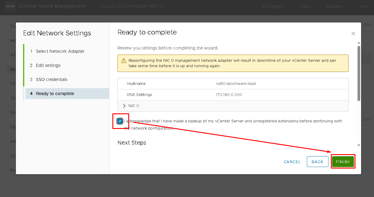Toggle the backup acknowledgement checkbox

pyautogui.click(x=120, y=121)
